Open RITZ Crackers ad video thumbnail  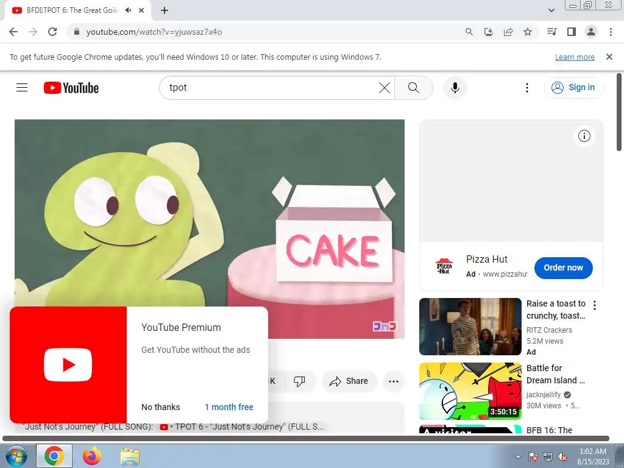(x=470, y=327)
